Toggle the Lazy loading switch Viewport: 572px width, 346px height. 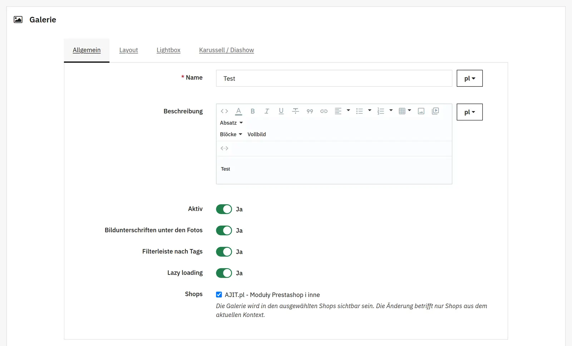click(224, 273)
